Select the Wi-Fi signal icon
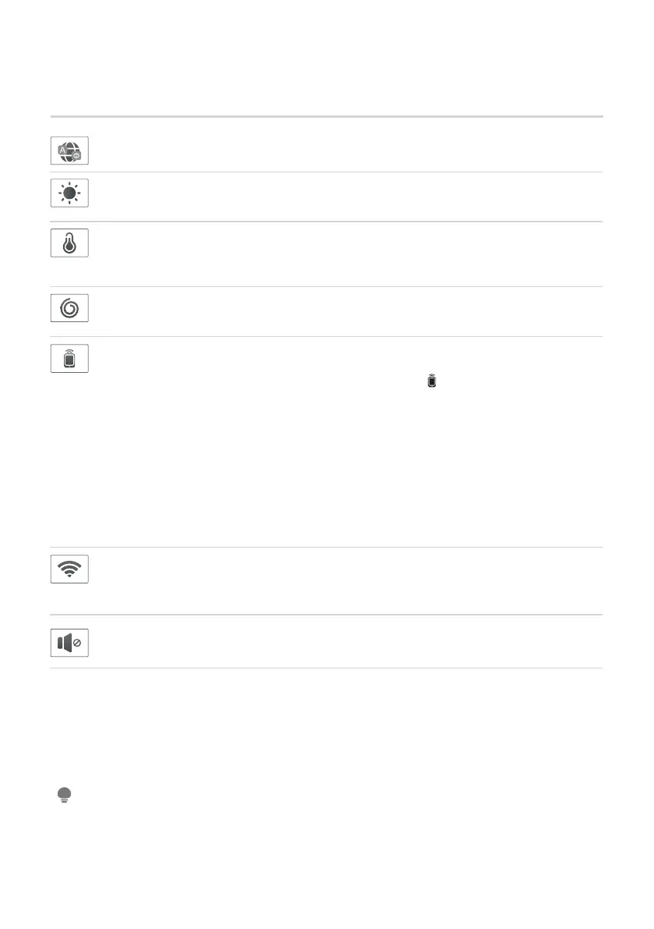654x929 pixels. pyautogui.click(x=69, y=569)
